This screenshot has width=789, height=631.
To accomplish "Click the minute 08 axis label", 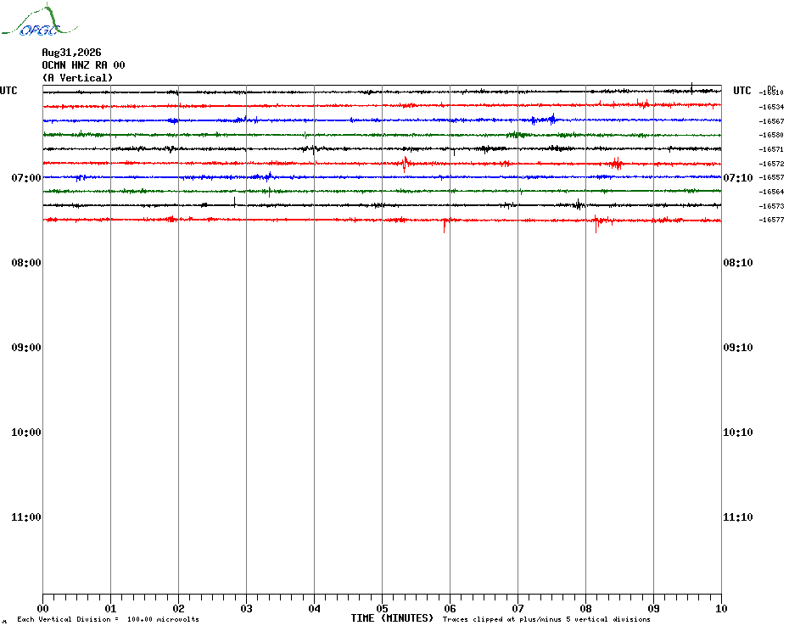I will tap(585, 609).
